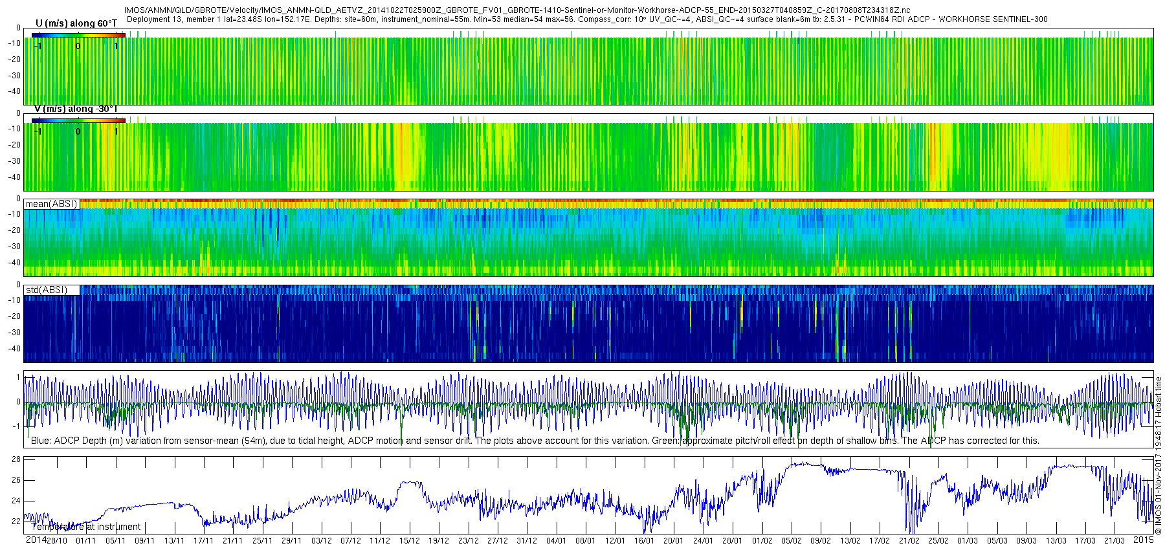Click the '19/12' date tick label
Viewport: 1165px width, 550px height.
point(439,541)
